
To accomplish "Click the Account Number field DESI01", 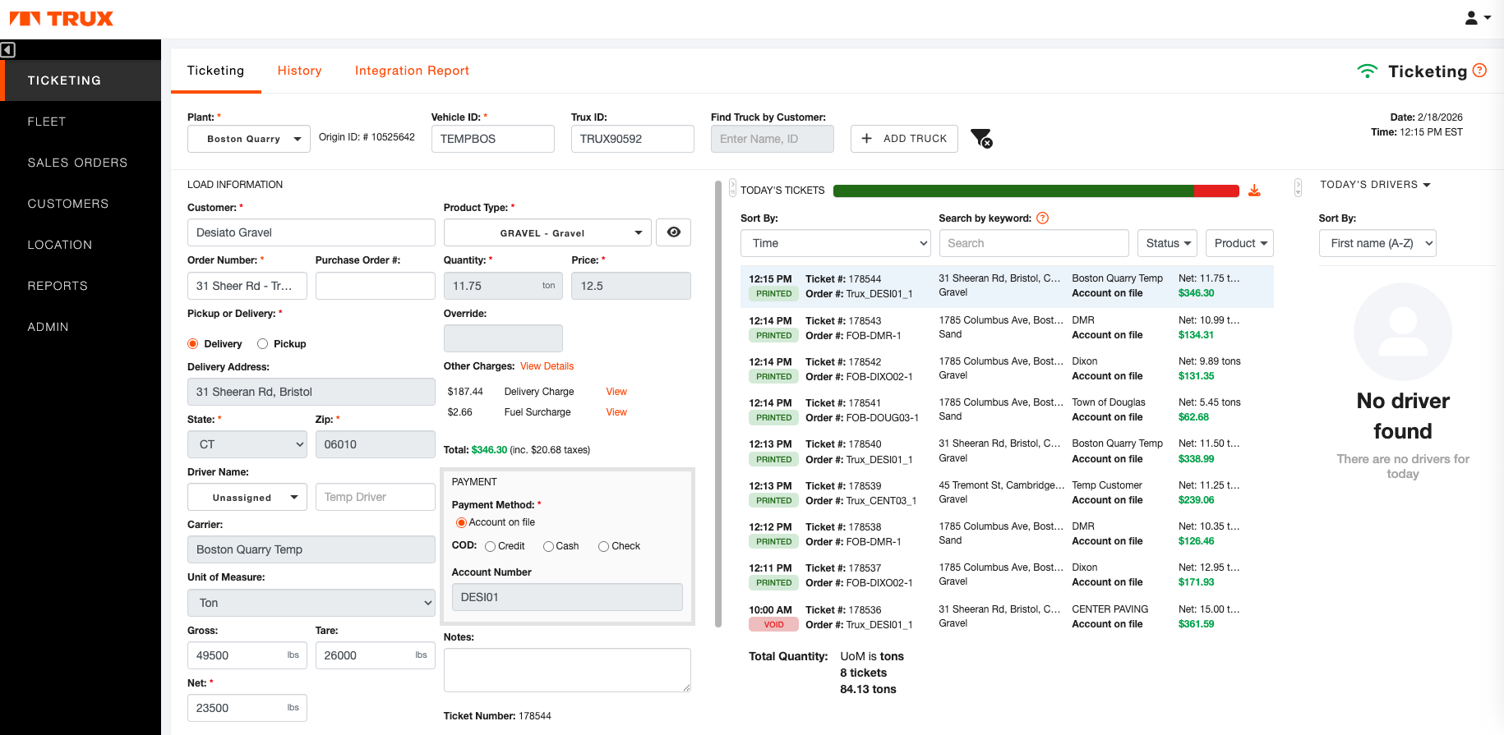I will click(x=567, y=597).
